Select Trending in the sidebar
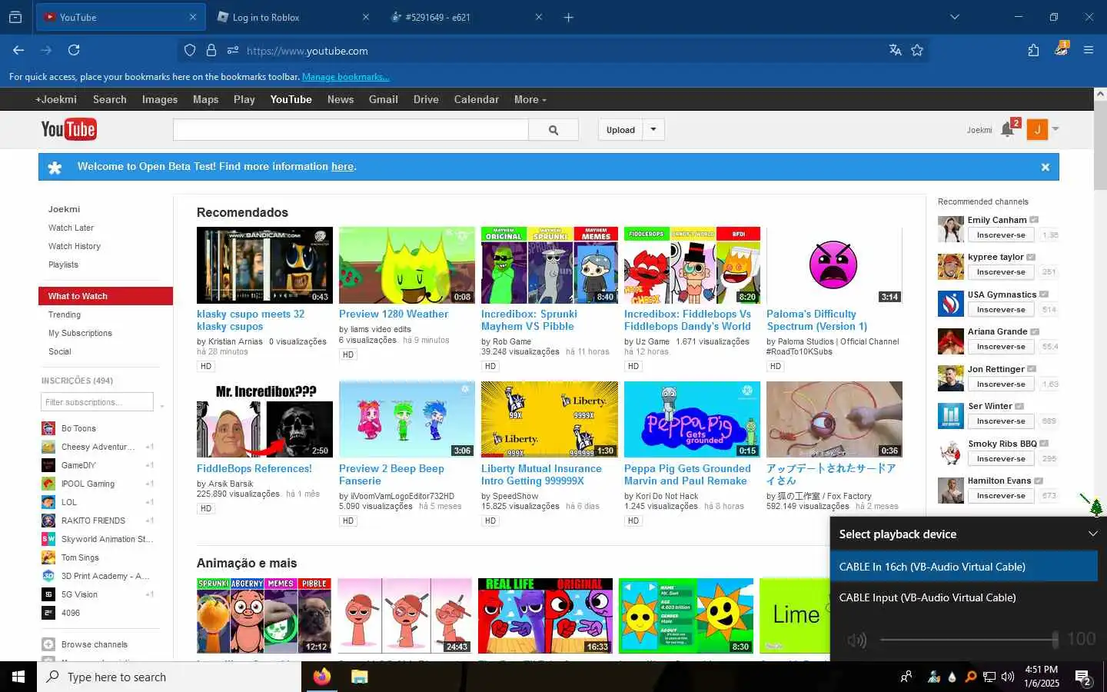This screenshot has width=1107, height=692. pyautogui.click(x=65, y=314)
